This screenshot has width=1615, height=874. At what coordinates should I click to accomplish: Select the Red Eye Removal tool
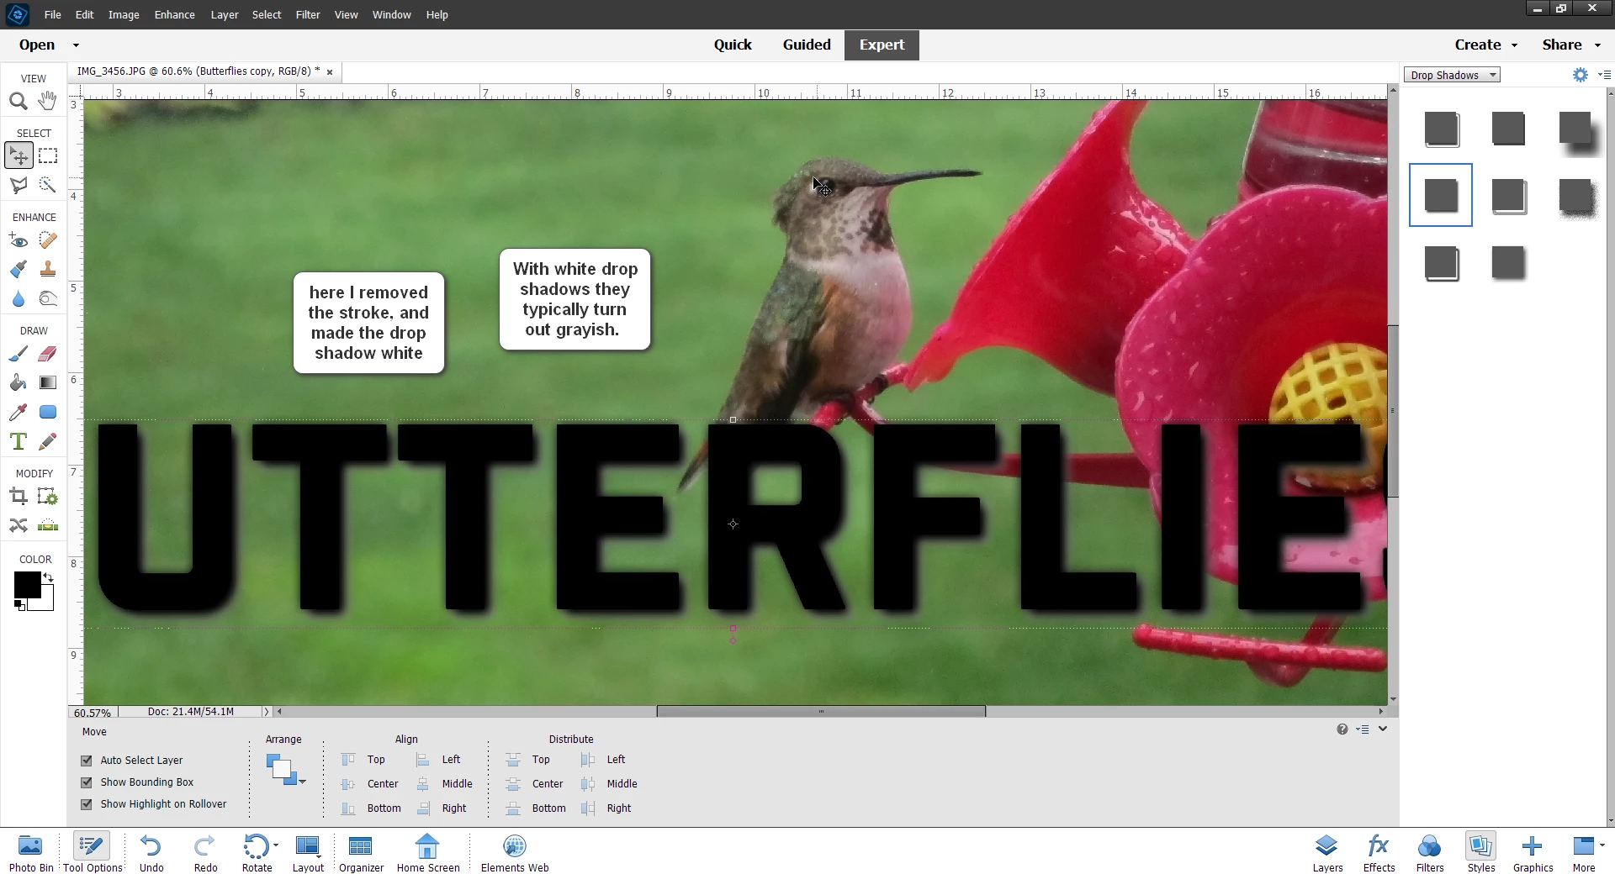coord(19,241)
